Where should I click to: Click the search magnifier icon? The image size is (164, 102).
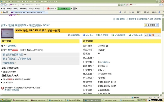pos(160,5)
